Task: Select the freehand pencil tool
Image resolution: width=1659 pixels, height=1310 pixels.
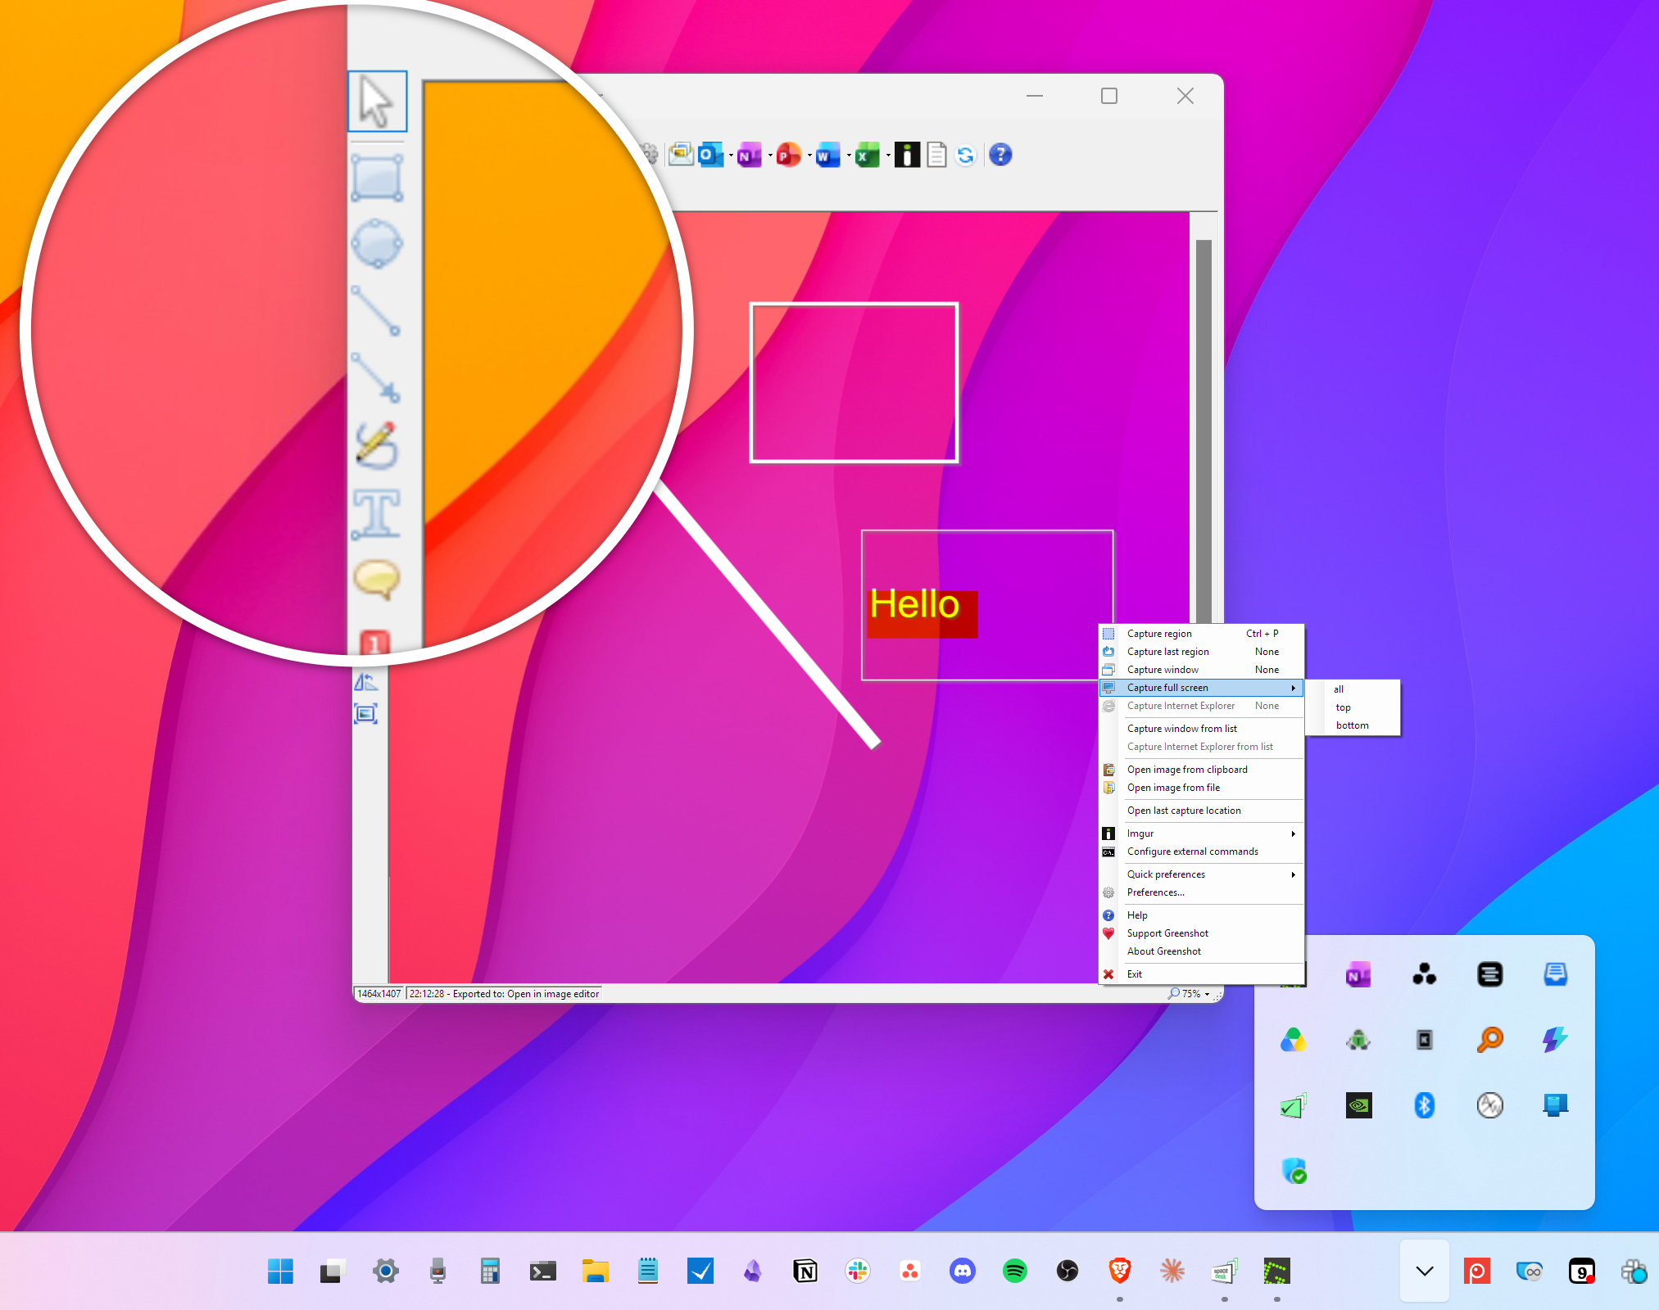Action: 377,445
